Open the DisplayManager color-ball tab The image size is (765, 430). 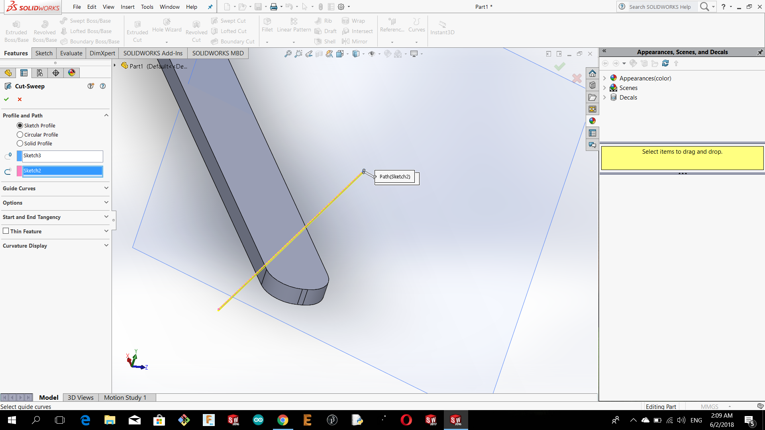click(x=72, y=73)
